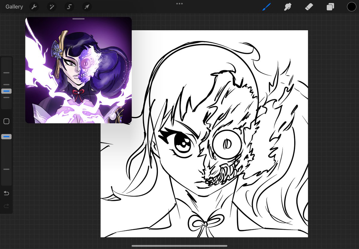Open the Adjustments magic wand menu
Viewport: 359px width, 249px height.
[x=51, y=7]
